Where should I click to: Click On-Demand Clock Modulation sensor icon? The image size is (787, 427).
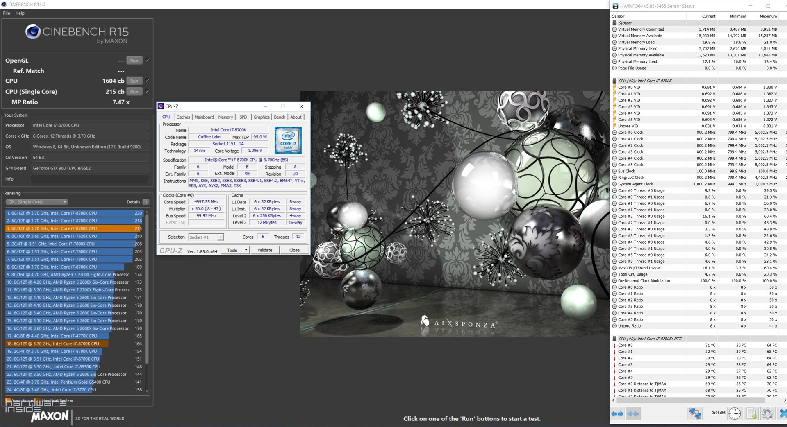(614, 281)
